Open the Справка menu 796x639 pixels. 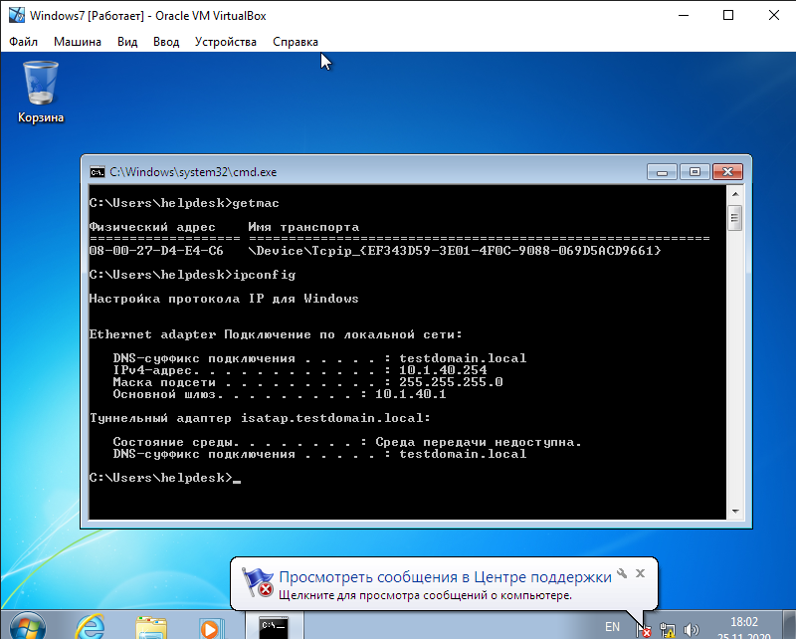(x=296, y=42)
